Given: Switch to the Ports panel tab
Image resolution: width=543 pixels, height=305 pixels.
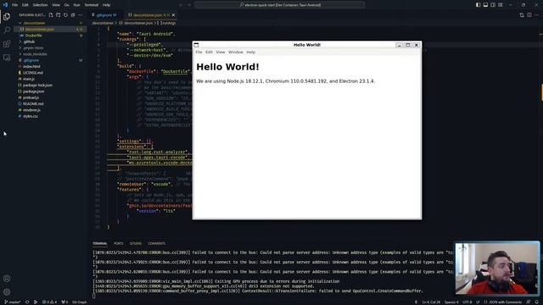Looking at the screenshot, I should 119,243.
